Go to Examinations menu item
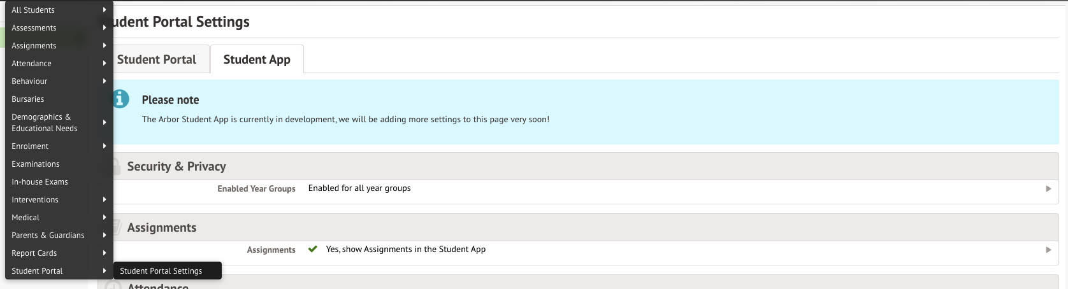The image size is (1068, 289). point(36,164)
